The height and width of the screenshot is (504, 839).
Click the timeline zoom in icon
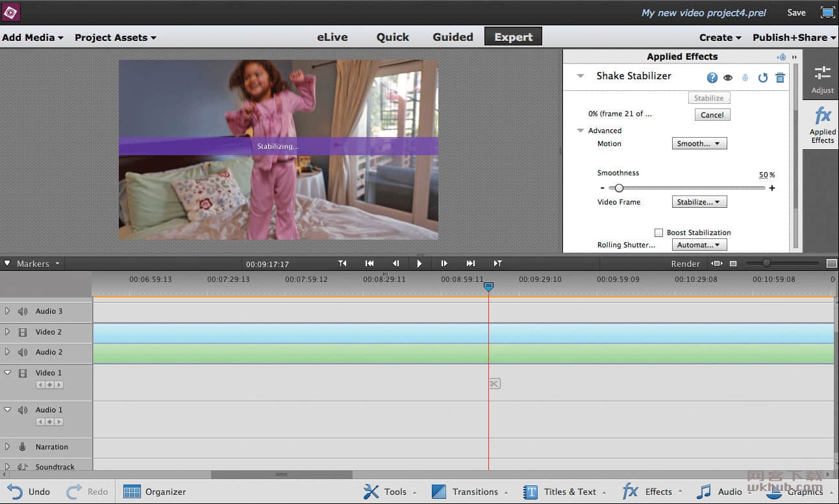point(831,264)
